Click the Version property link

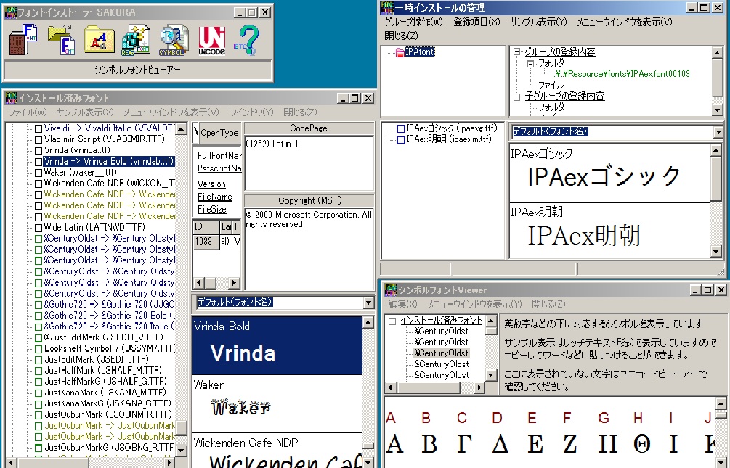pyautogui.click(x=211, y=184)
